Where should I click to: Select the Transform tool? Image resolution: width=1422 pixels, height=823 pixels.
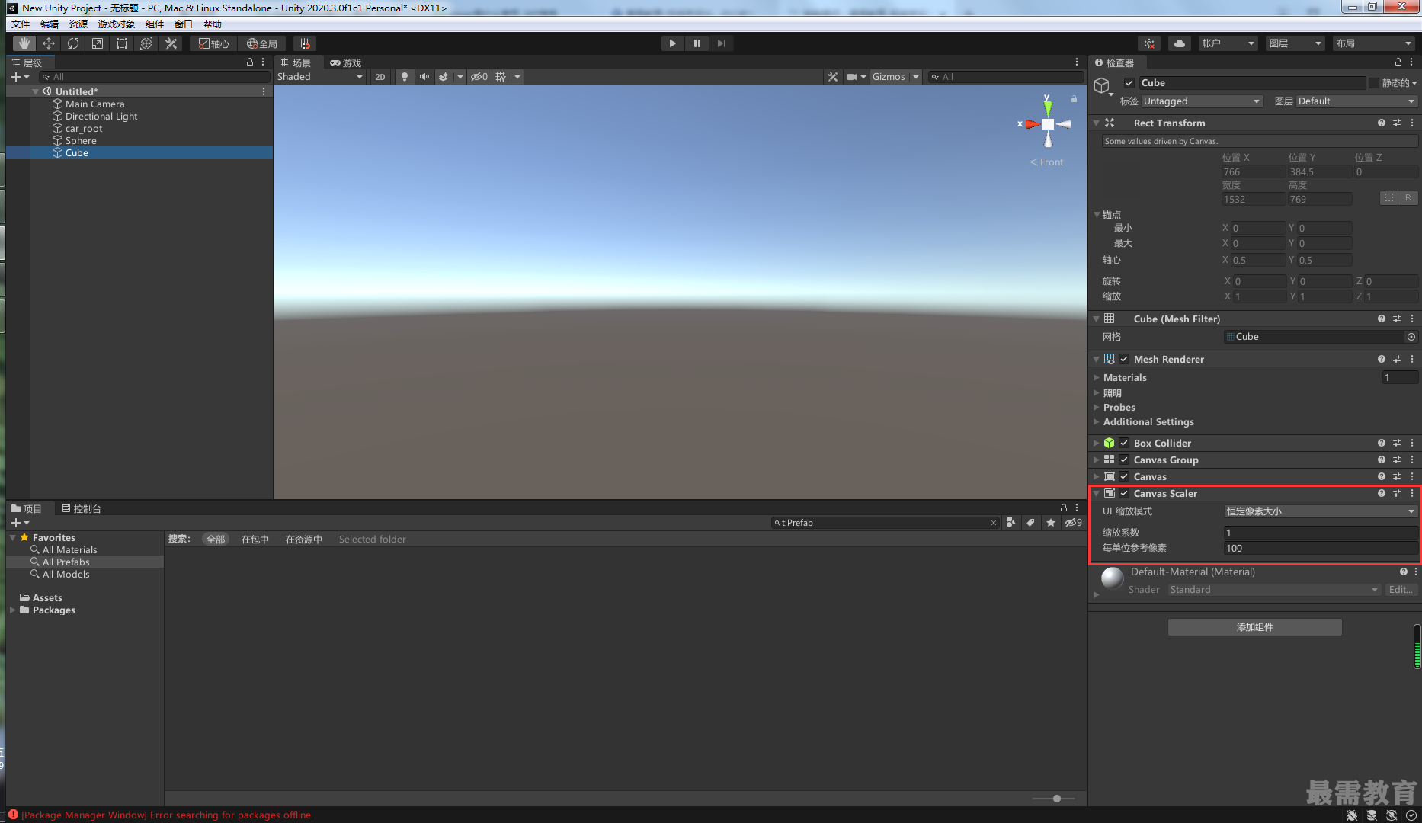coord(146,43)
